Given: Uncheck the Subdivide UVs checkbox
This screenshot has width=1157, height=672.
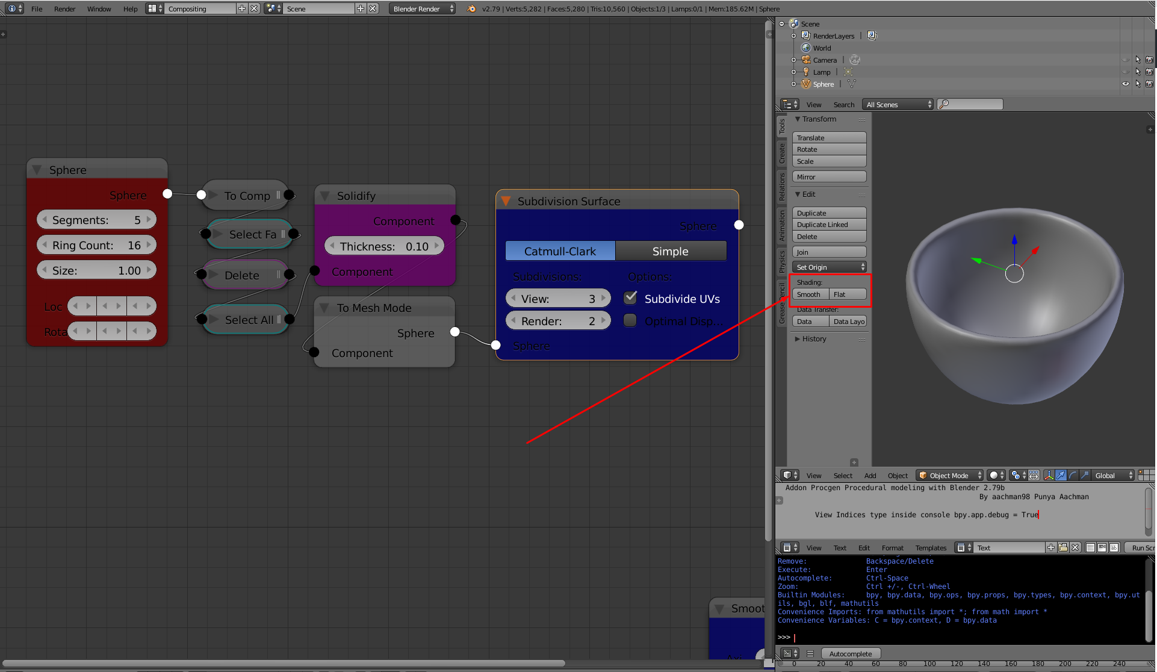Looking at the screenshot, I should point(630,297).
